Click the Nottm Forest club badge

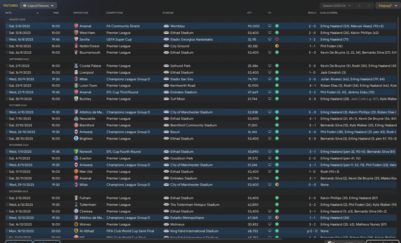[76, 46]
